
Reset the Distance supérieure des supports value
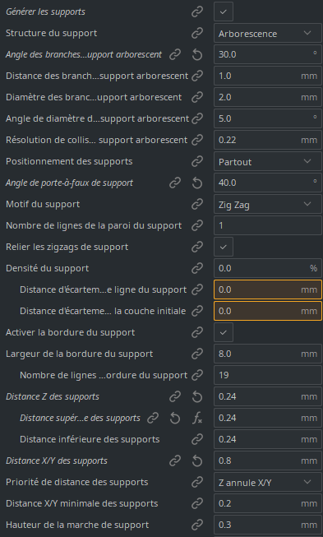(x=175, y=418)
